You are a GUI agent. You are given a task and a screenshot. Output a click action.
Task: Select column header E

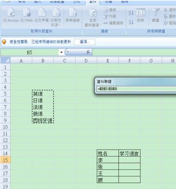click(x=108, y=61)
